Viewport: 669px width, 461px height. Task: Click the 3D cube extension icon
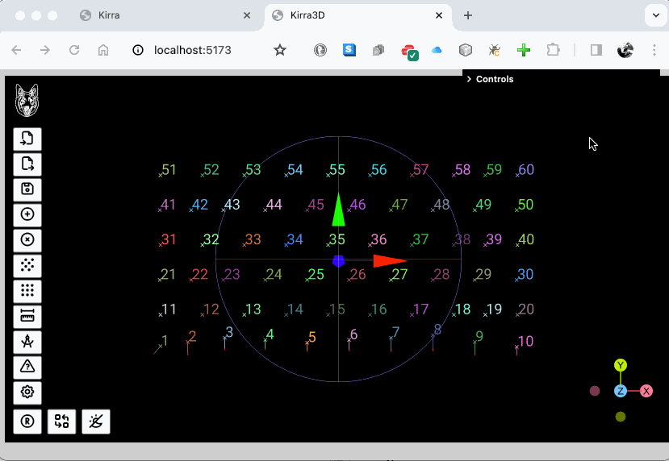(466, 50)
